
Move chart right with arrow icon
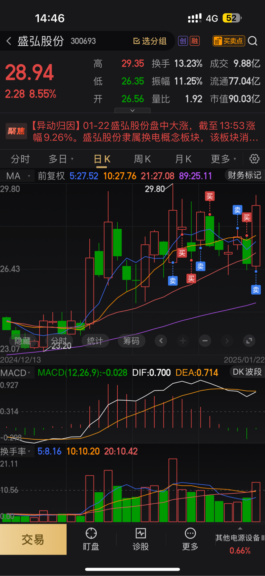pos(227,341)
